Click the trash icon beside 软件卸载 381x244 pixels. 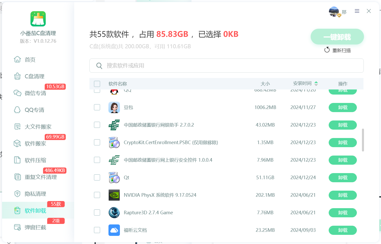click(17, 210)
